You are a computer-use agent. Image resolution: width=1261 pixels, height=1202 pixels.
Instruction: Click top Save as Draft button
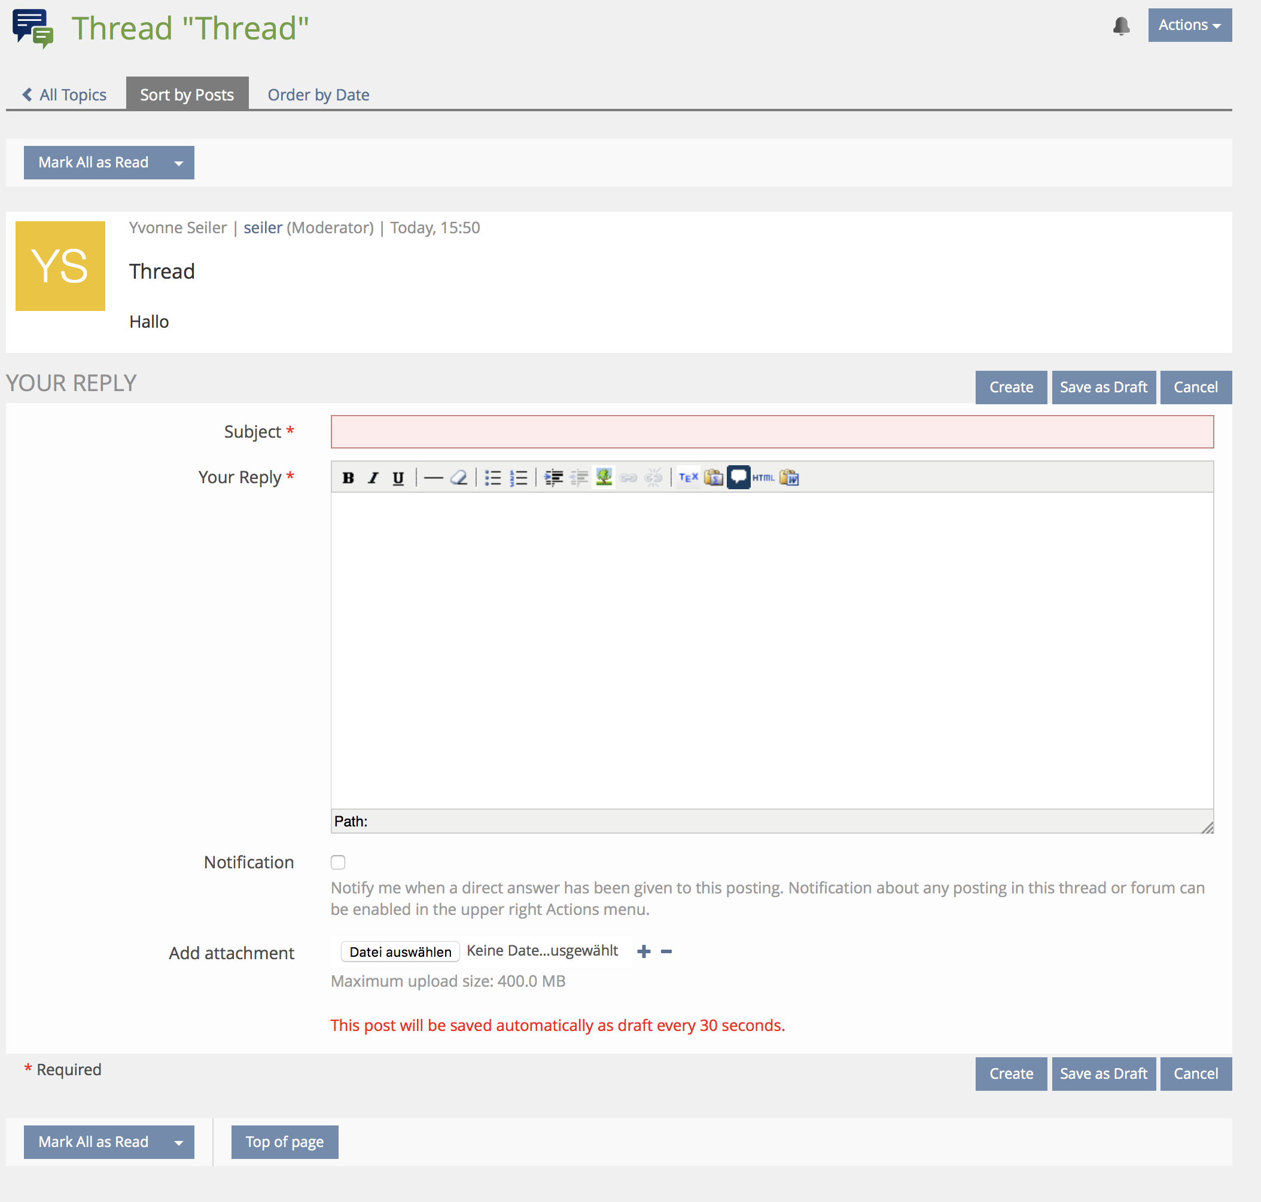(1102, 387)
